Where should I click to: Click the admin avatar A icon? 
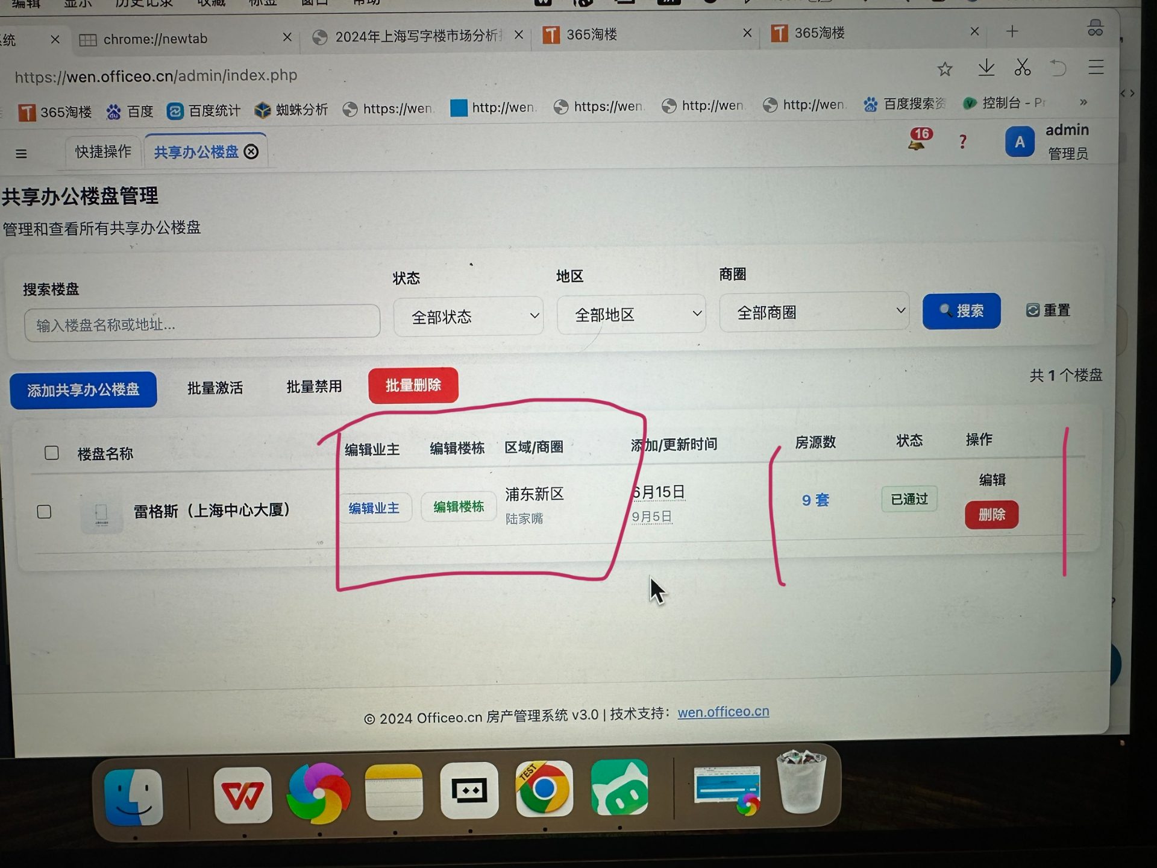(x=1020, y=142)
